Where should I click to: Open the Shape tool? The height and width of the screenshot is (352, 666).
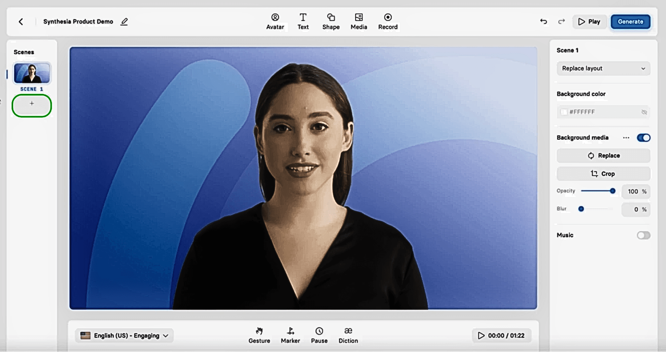(x=331, y=22)
